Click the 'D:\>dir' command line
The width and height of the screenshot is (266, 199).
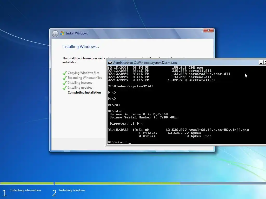click(x=115, y=111)
